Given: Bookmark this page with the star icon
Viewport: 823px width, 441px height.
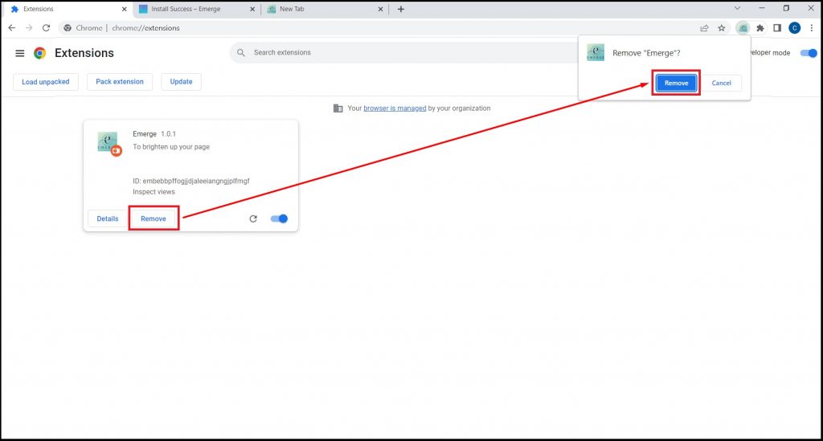Looking at the screenshot, I should tap(722, 28).
